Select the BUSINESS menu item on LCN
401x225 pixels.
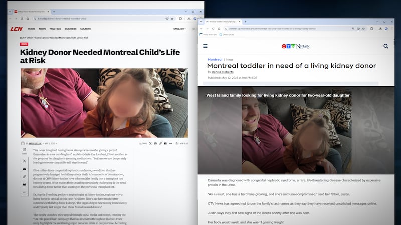[x=71, y=29]
